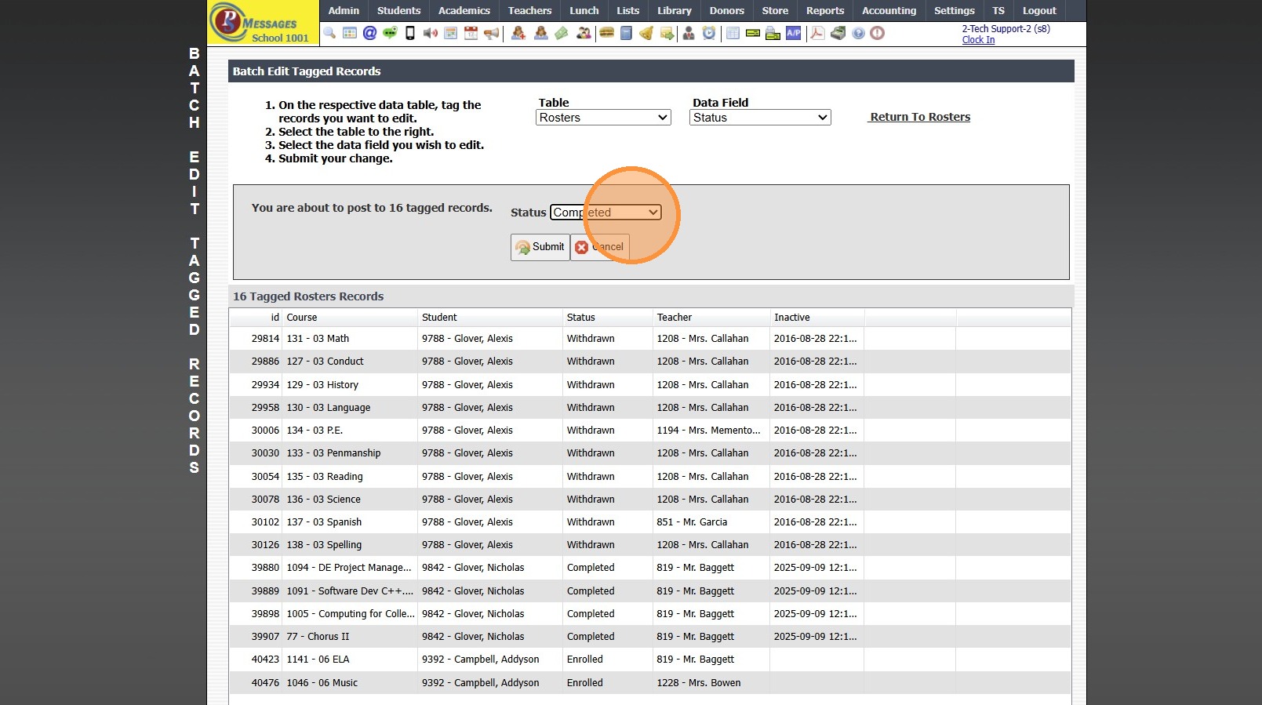The height and width of the screenshot is (705, 1262).
Task: Open the Admin menu
Action: tap(344, 11)
